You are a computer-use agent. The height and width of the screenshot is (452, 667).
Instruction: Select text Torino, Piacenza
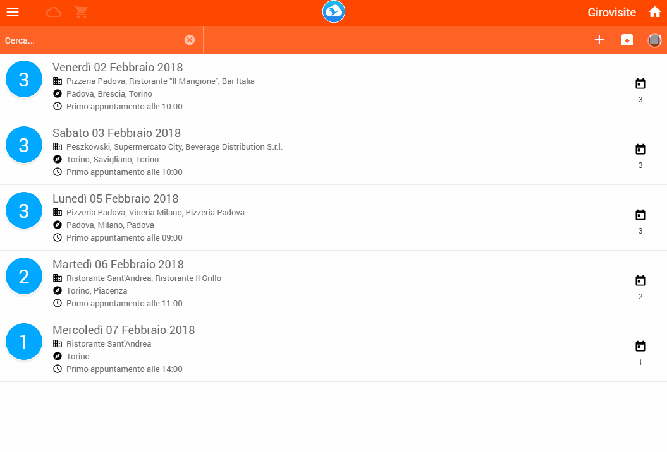(97, 291)
